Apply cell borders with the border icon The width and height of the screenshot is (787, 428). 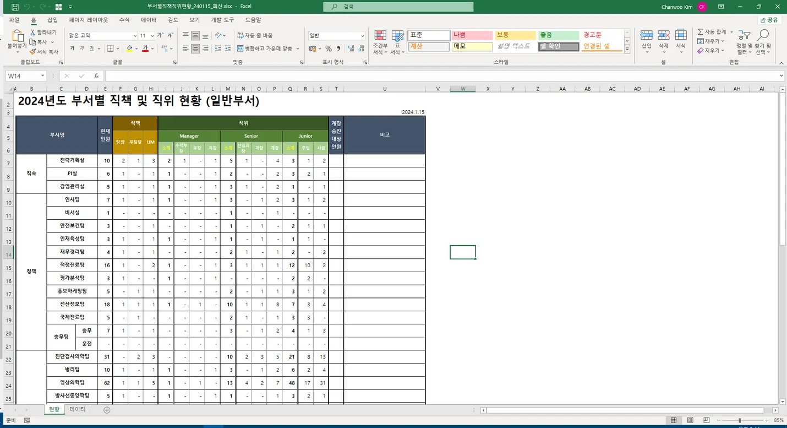point(111,48)
